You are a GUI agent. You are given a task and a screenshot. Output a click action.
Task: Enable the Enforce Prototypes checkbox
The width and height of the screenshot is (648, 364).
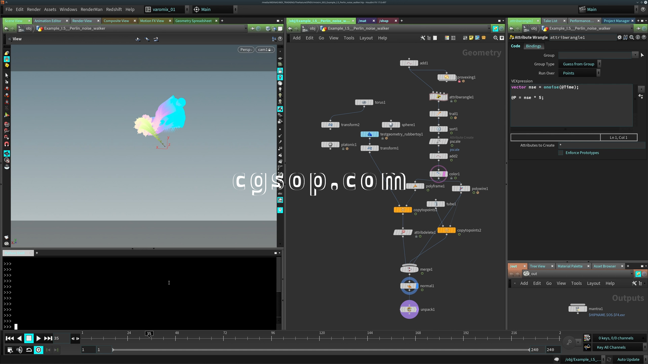pyautogui.click(x=560, y=153)
